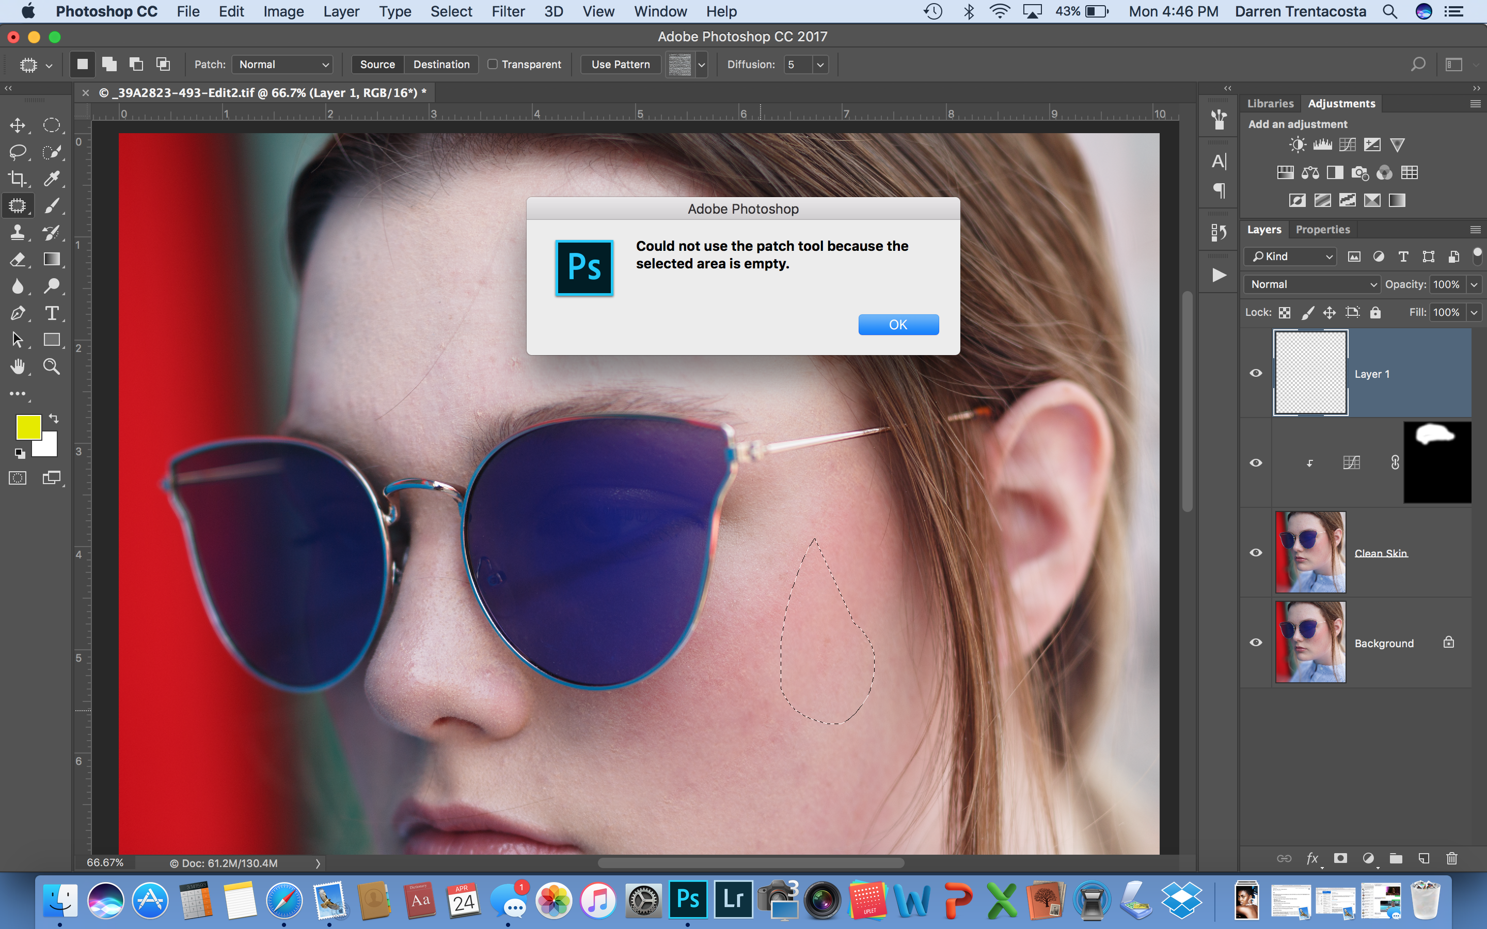Select the Clone Stamp tool
The height and width of the screenshot is (929, 1487).
coord(17,232)
